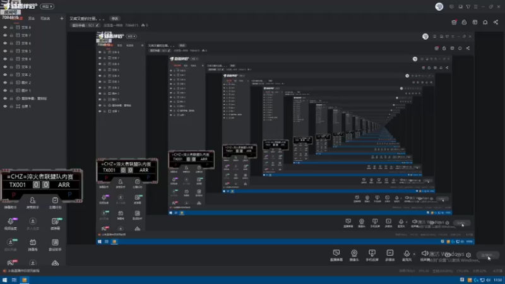Lock the 文本 8 source
The width and height of the screenshot is (505, 284).
[11, 27]
